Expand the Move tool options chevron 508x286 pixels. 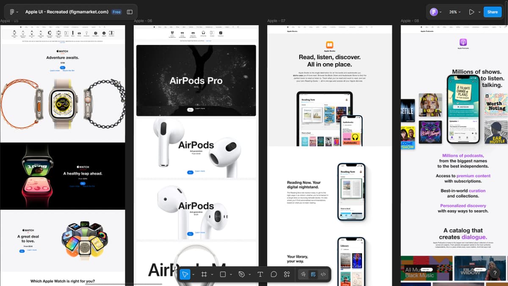click(x=193, y=275)
